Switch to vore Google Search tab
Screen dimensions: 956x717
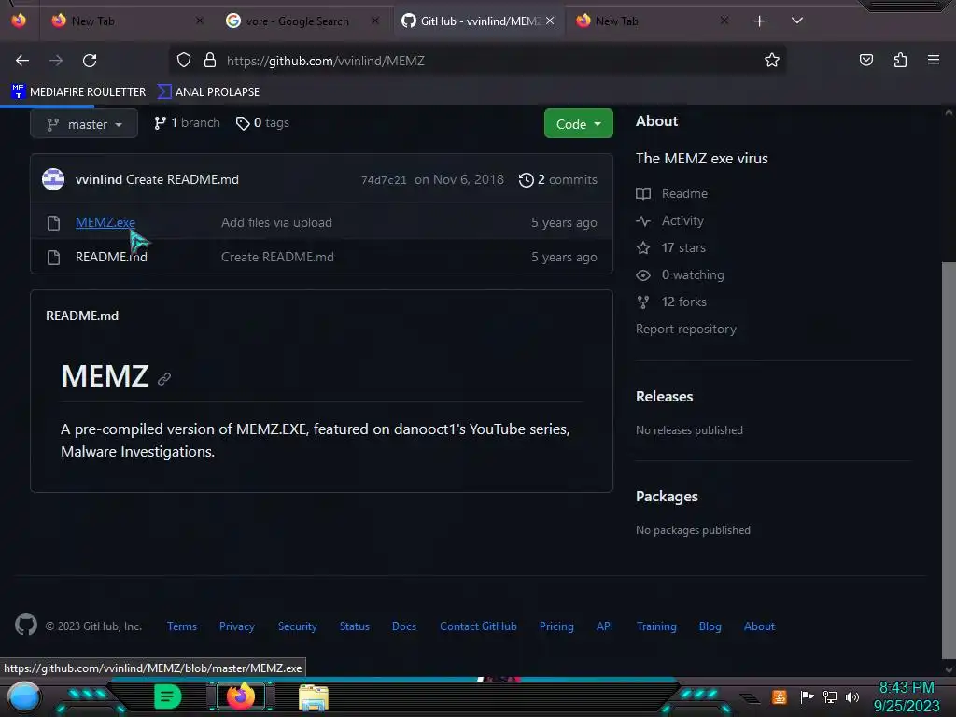click(302, 21)
